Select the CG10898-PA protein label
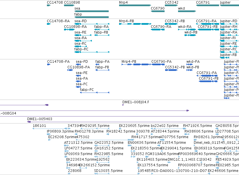 pos(79,67)
